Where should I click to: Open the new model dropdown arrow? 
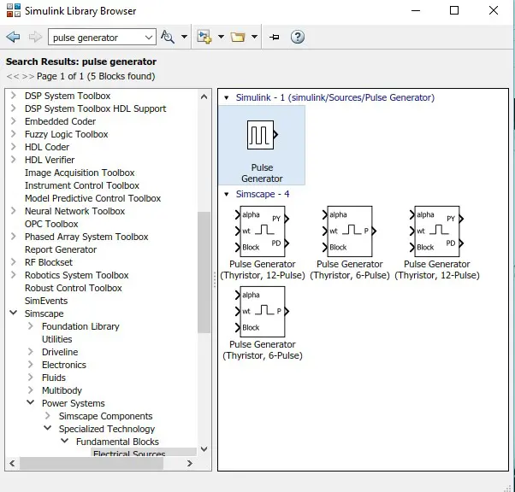[x=220, y=38]
